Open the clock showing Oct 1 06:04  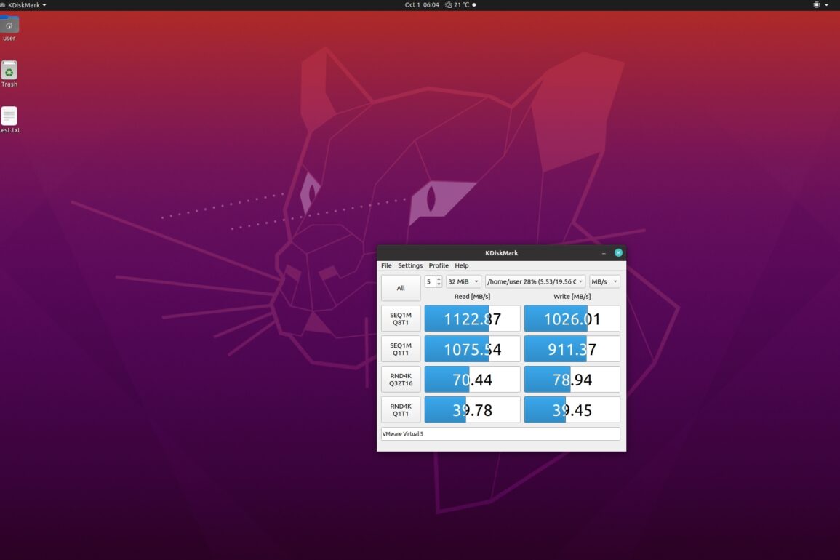pyautogui.click(x=422, y=4)
